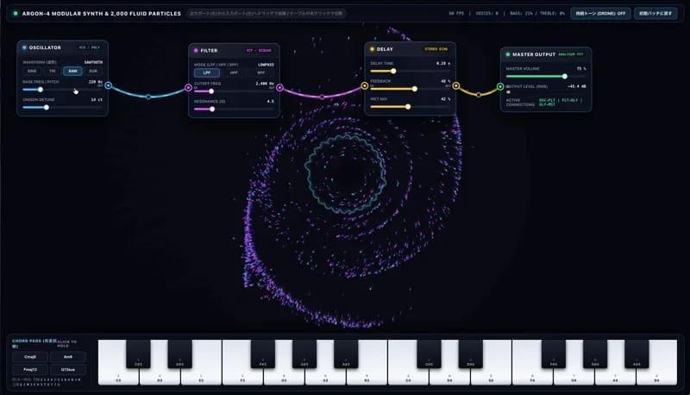Select the SAW waveform

coord(72,71)
